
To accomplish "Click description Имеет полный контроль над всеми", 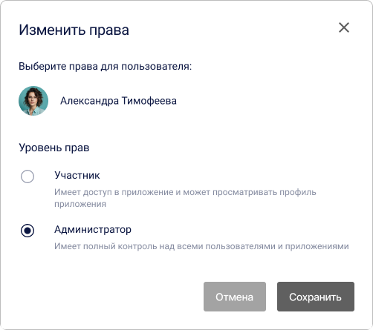I will point(201,246).
